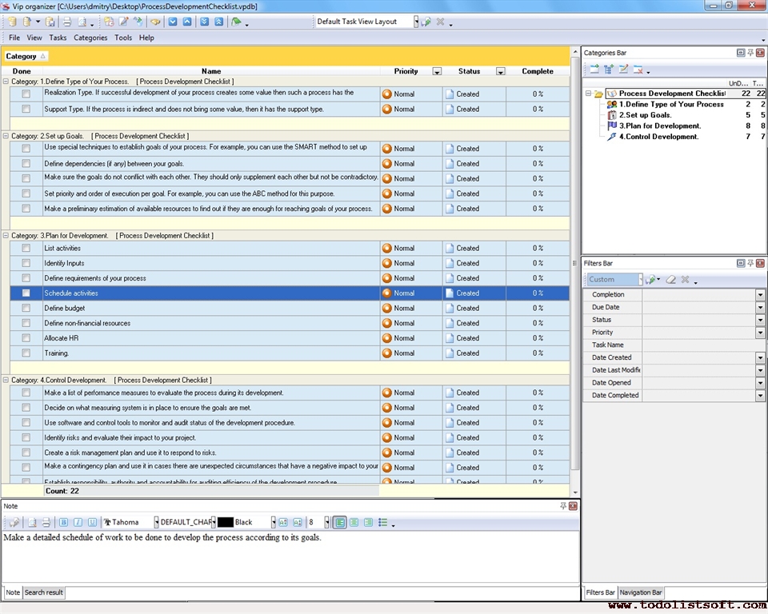
Task: Click the Bold formatting icon in Note toolbar
Action: click(64, 522)
